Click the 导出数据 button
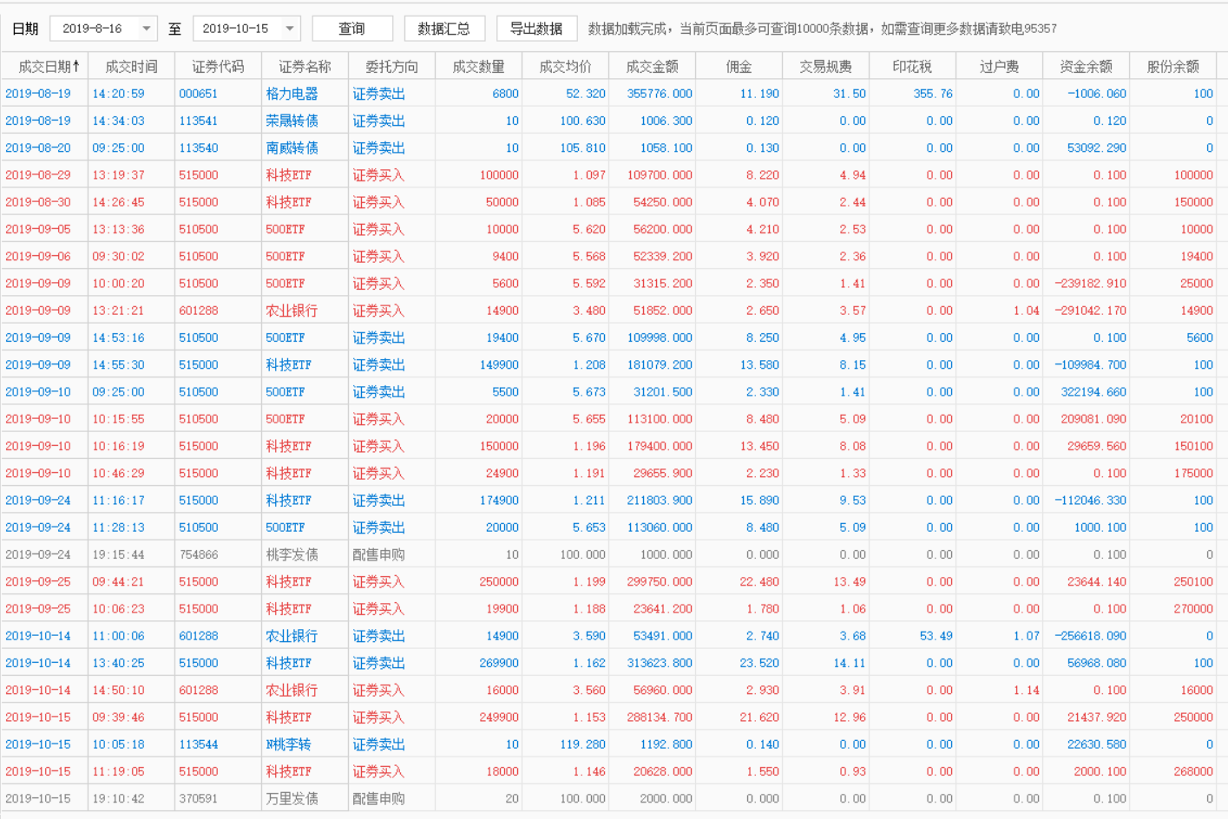 pos(536,29)
